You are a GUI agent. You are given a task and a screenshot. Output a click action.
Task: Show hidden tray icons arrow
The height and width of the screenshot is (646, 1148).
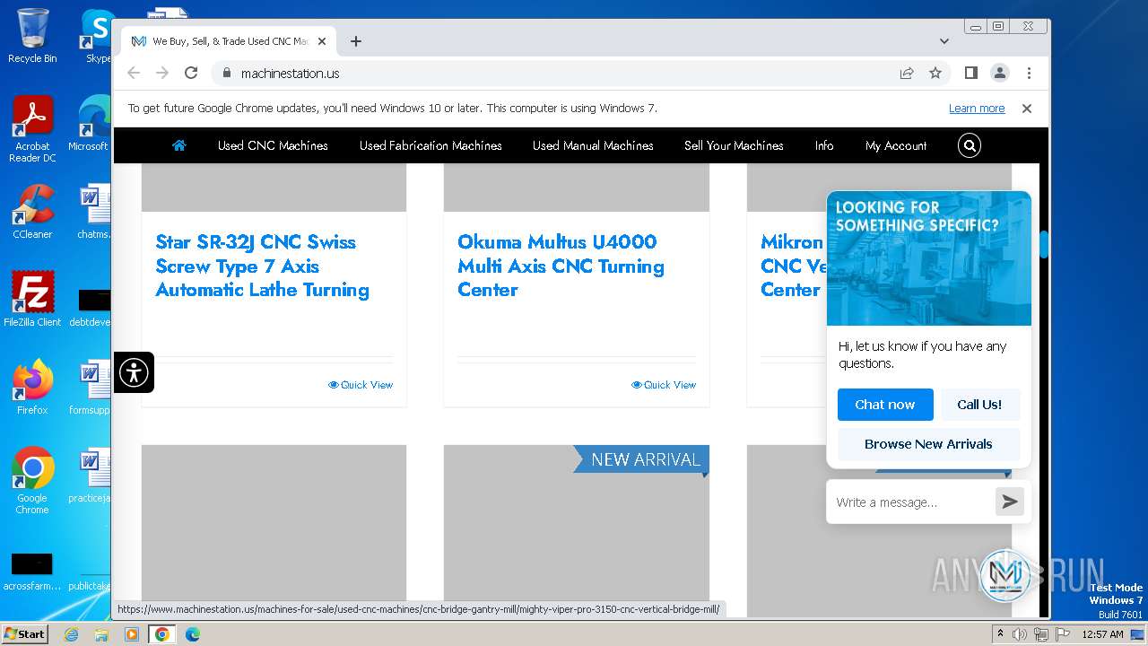click(x=1000, y=634)
